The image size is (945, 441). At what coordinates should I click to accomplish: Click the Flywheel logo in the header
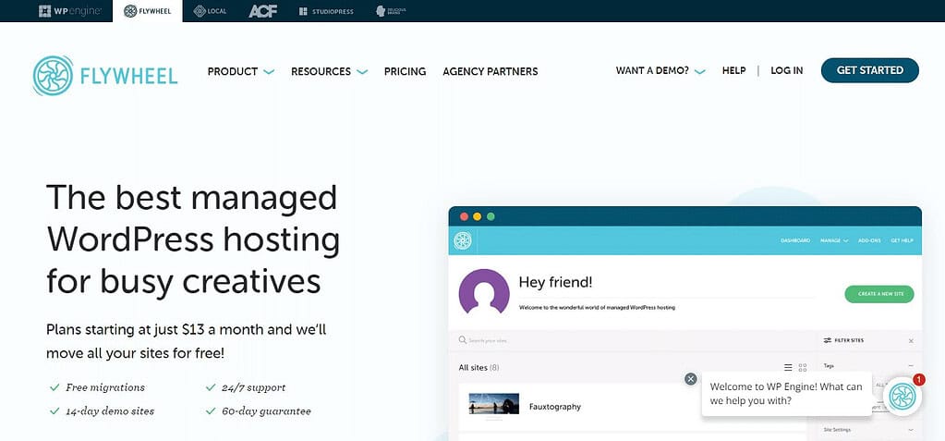pyautogui.click(x=105, y=76)
